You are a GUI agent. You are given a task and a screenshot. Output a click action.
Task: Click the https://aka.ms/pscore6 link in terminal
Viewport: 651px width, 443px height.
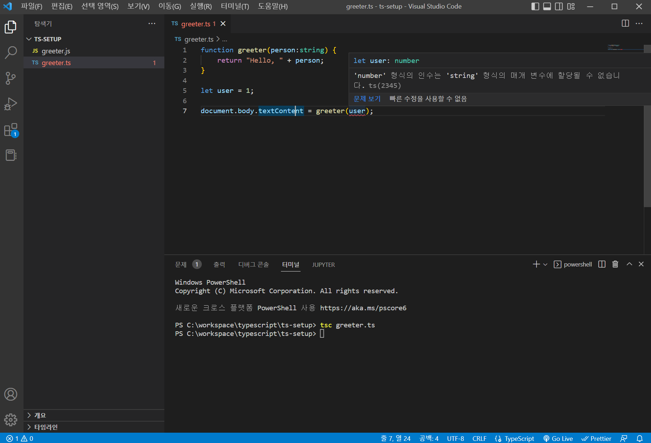(363, 308)
